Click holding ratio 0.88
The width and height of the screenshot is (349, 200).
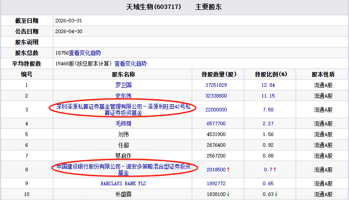pyautogui.click(x=268, y=156)
